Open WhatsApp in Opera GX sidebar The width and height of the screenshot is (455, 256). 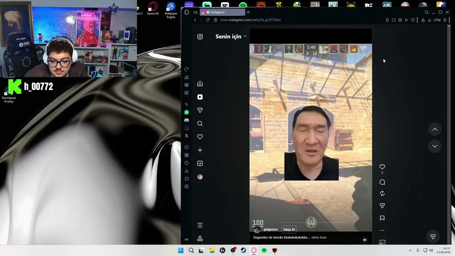[187, 112]
